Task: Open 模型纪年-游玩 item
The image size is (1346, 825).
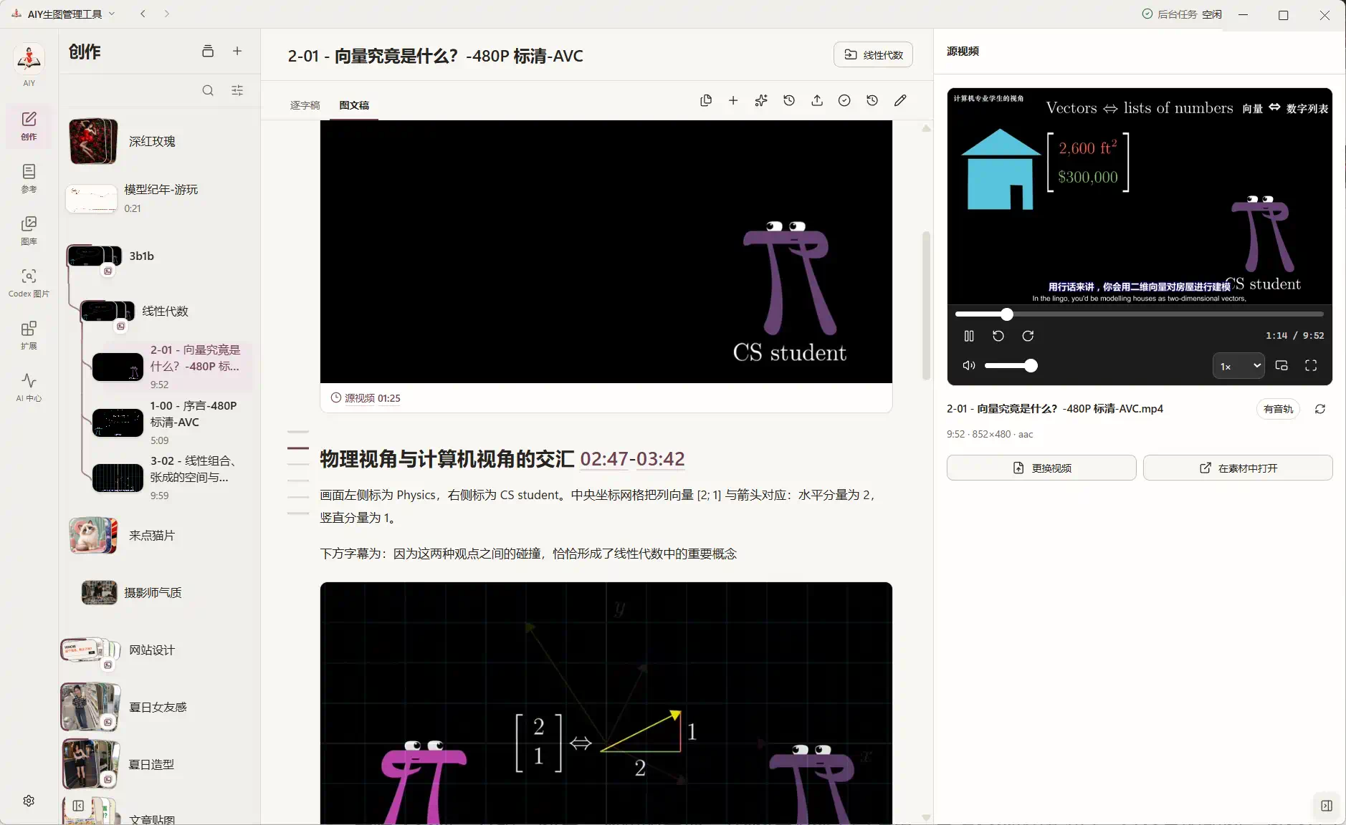Action: tap(159, 198)
